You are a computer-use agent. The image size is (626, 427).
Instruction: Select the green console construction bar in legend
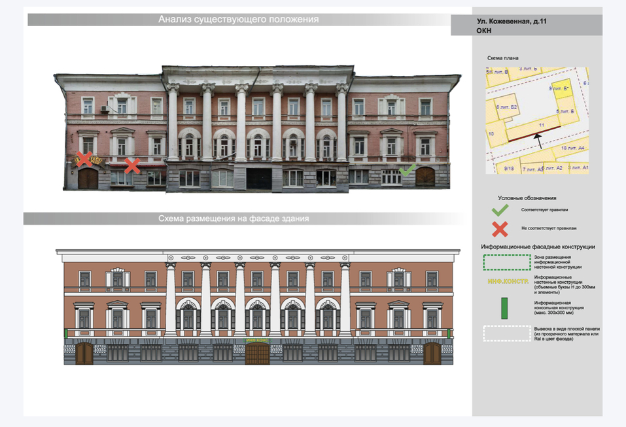click(504, 308)
